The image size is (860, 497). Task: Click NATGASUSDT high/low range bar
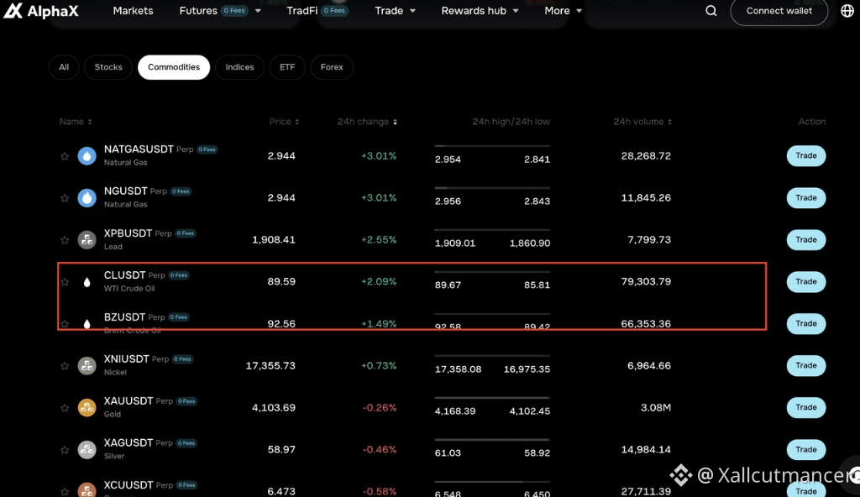tap(492, 146)
